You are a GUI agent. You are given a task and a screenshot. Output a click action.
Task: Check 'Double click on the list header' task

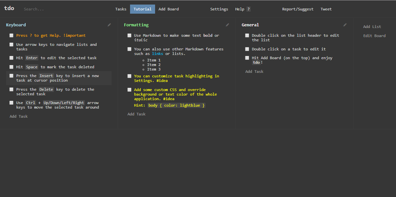[247, 35]
